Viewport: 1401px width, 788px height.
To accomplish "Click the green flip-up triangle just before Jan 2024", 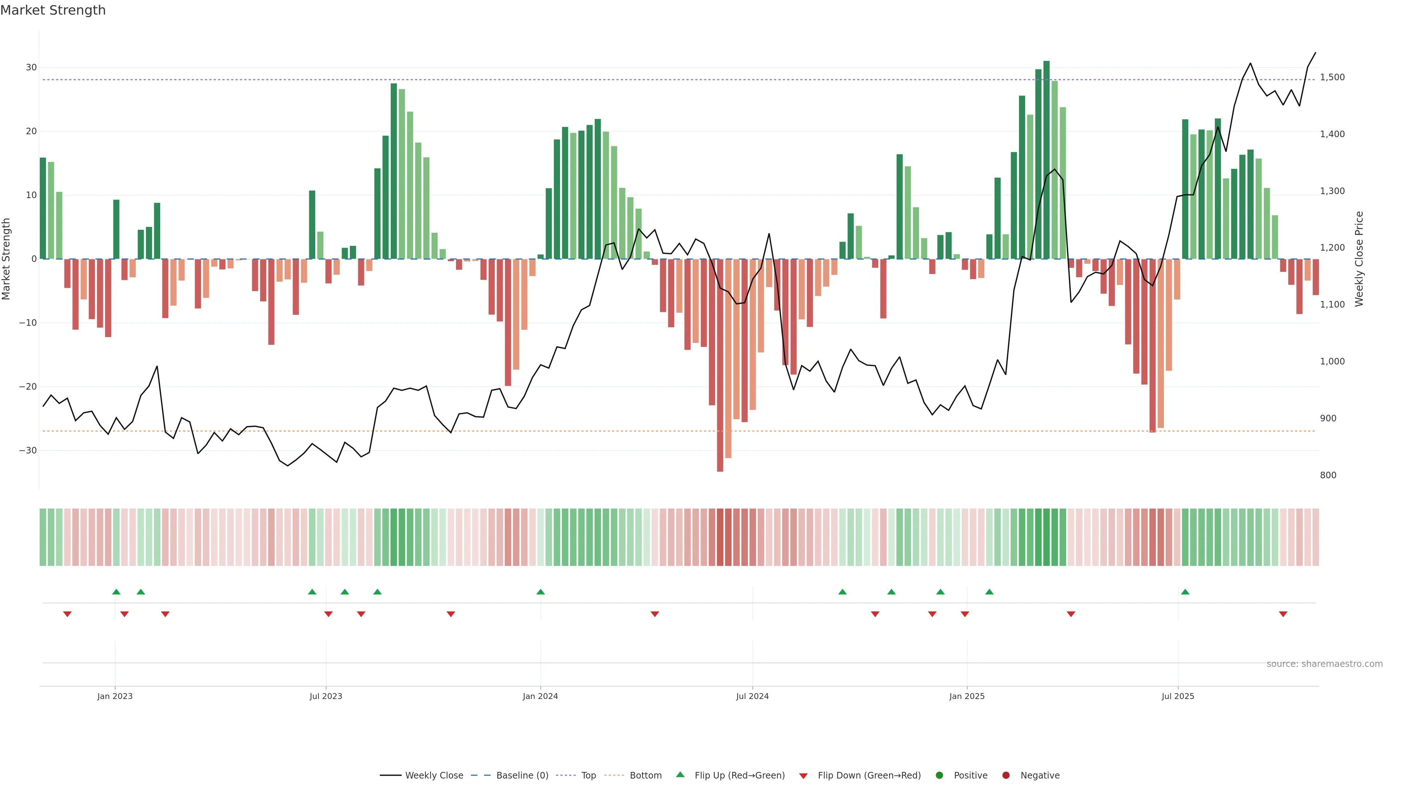I will pos(540,592).
